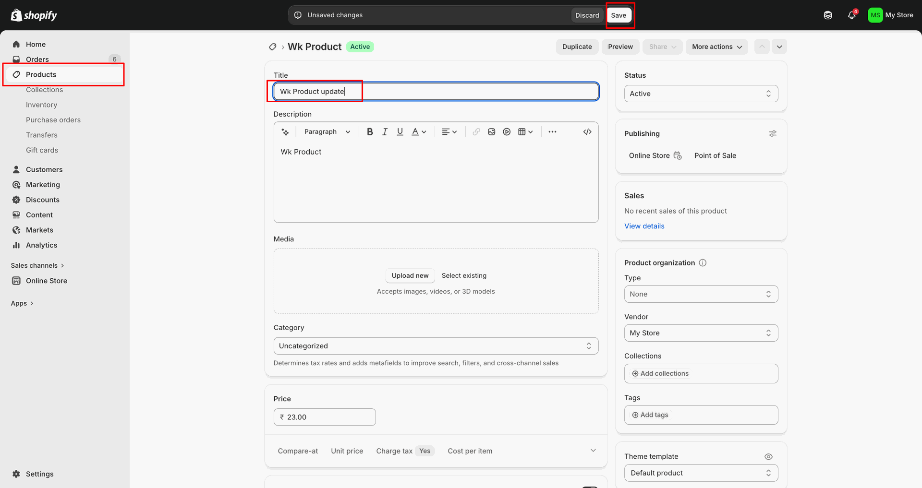The image size is (922, 488).
Task: Go to next product arrow
Action: [779, 47]
